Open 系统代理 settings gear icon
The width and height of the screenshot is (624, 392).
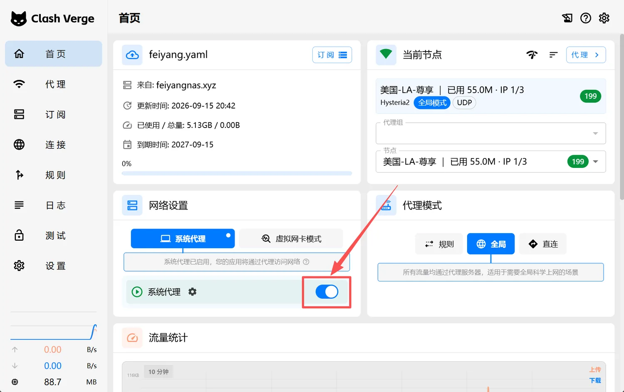(192, 292)
